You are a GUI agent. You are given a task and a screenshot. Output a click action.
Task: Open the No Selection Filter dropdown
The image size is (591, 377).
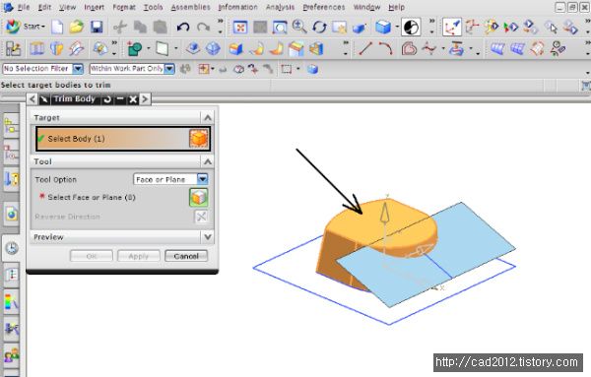coord(78,69)
